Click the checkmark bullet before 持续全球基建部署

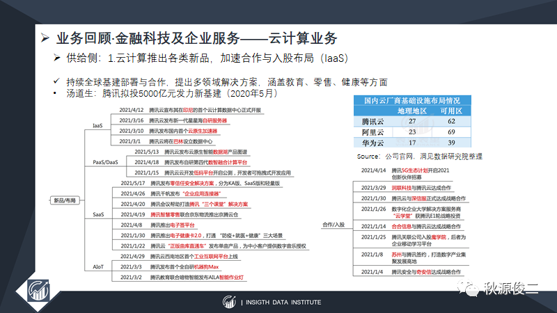coord(56,81)
